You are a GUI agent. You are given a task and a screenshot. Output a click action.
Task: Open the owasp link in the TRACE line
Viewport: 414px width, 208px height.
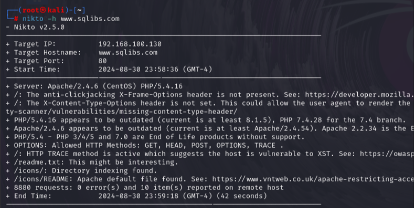pos(387,154)
